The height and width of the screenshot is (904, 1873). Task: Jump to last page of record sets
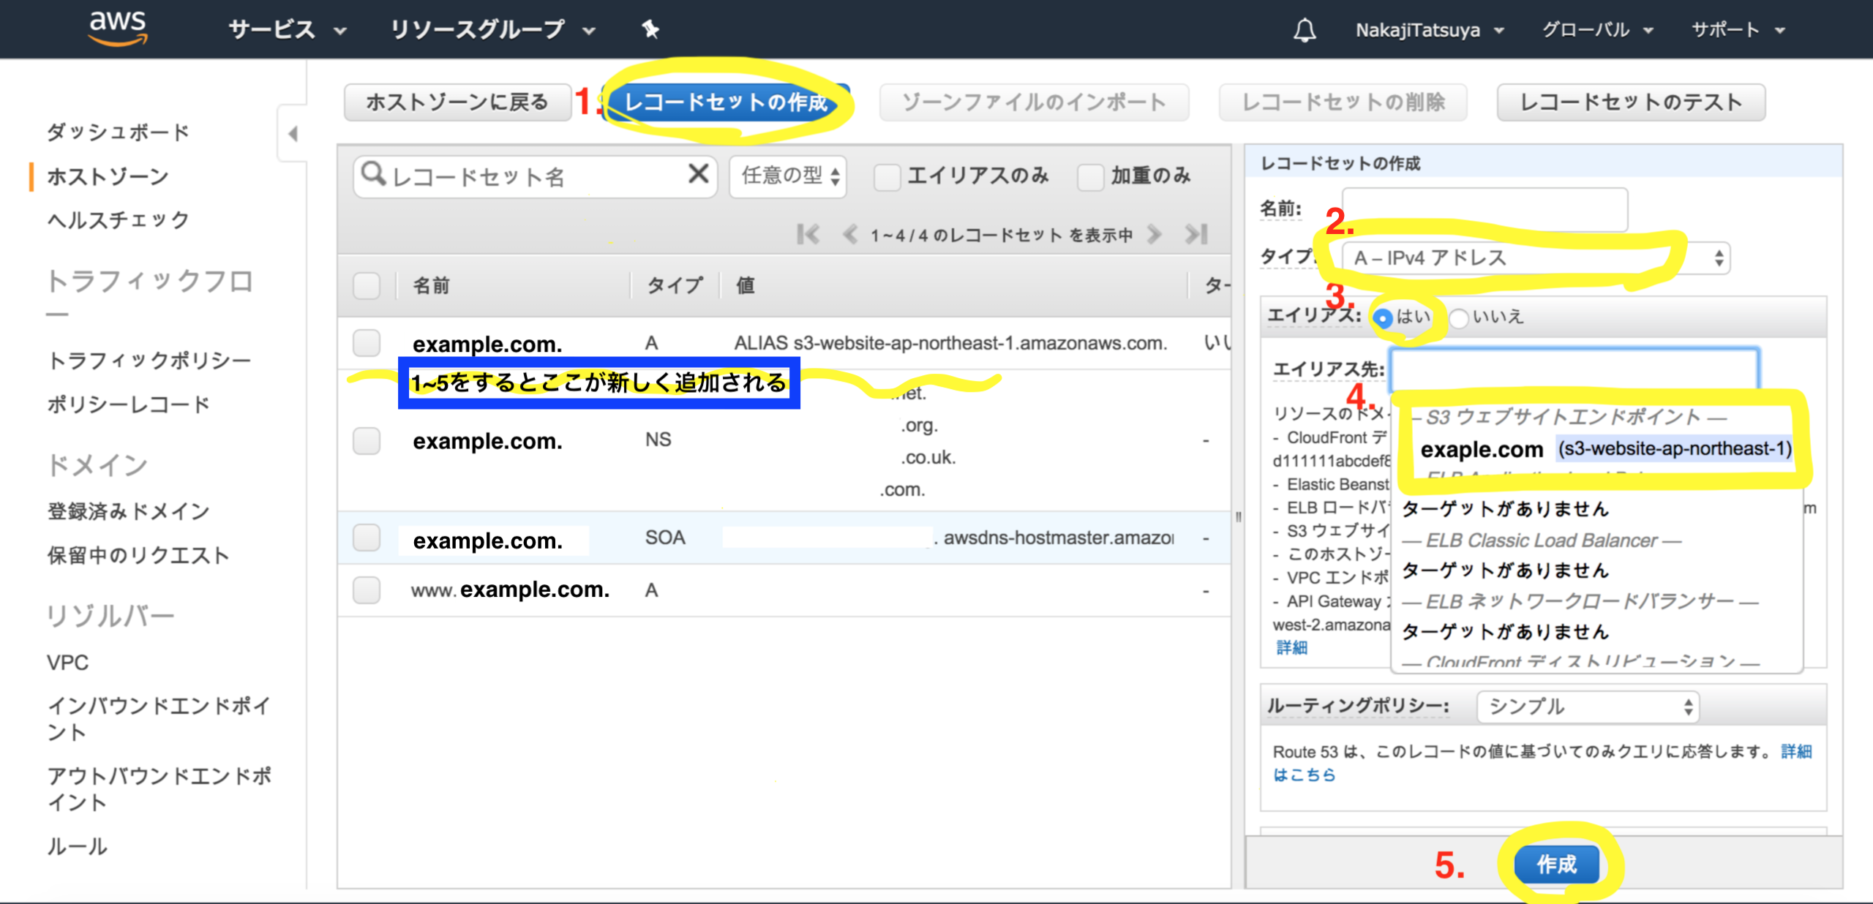(x=1196, y=235)
